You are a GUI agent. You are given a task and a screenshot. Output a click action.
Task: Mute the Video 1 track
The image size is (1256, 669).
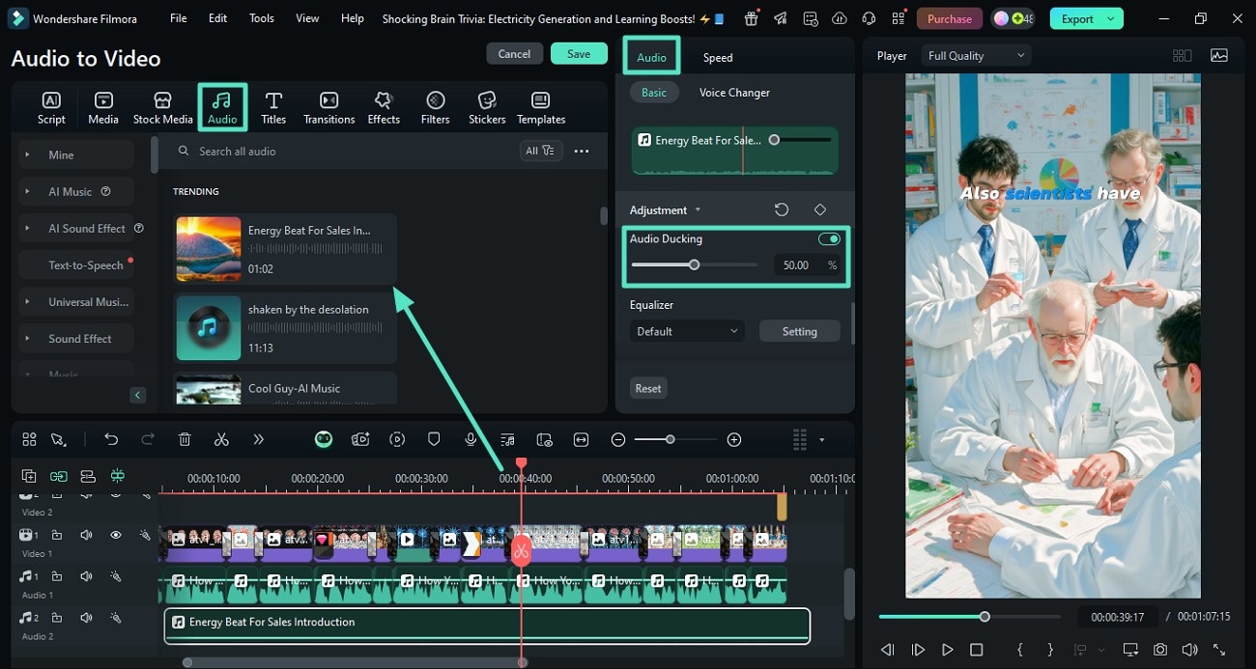(86, 535)
